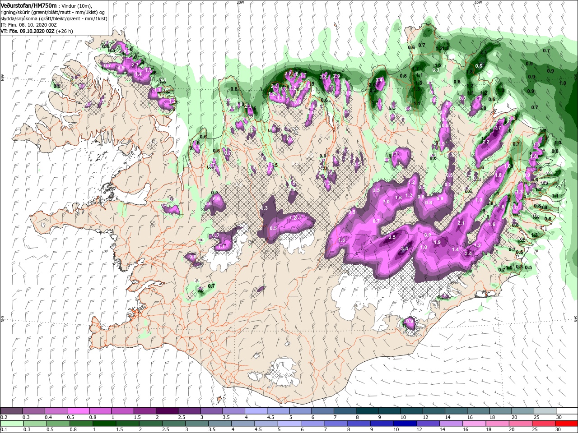Pick the dark green 1 swatch in the rain legend
Screen dimensions: 578x433
(104, 423)
